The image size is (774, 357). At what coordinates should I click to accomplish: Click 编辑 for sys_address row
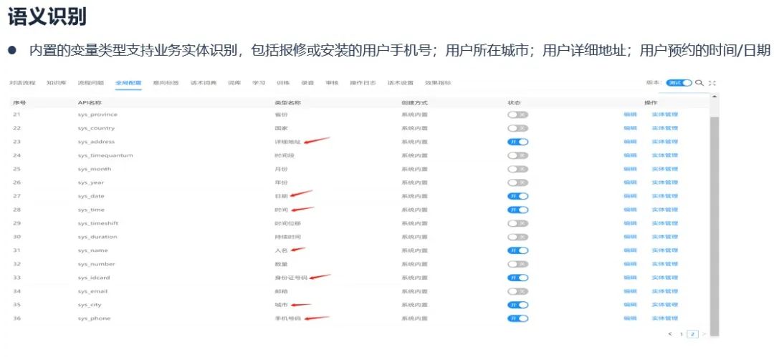pos(631,142)
